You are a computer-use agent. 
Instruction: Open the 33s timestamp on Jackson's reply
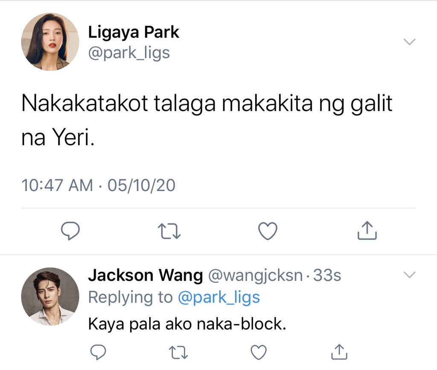point(327,276)
